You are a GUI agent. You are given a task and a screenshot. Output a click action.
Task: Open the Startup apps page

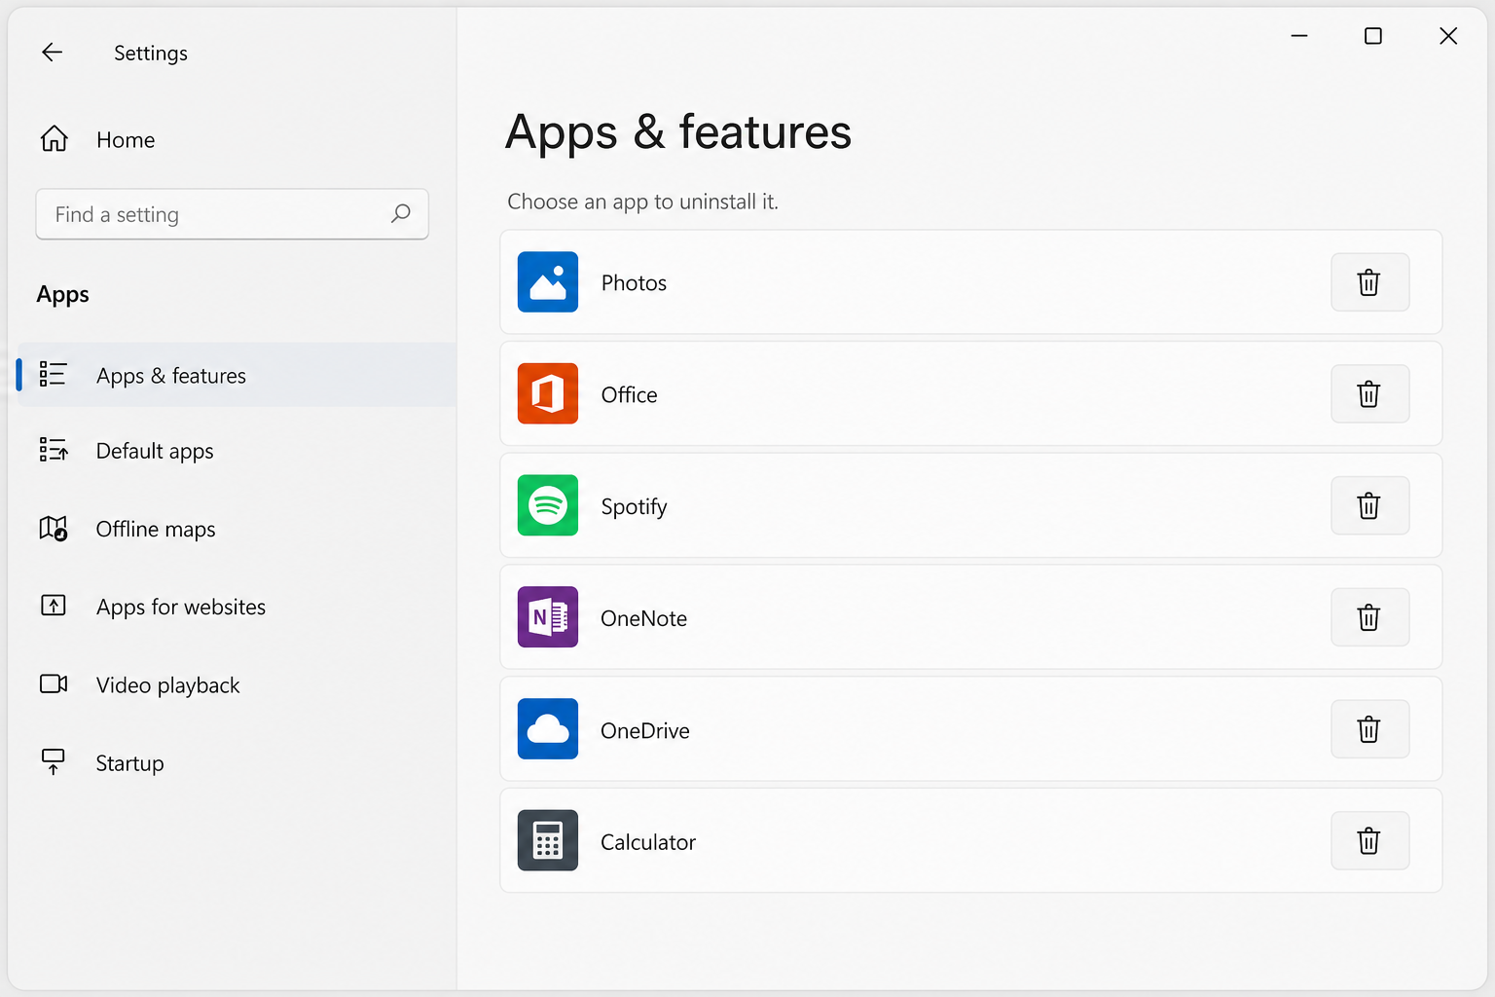click(x=129, y=763)
